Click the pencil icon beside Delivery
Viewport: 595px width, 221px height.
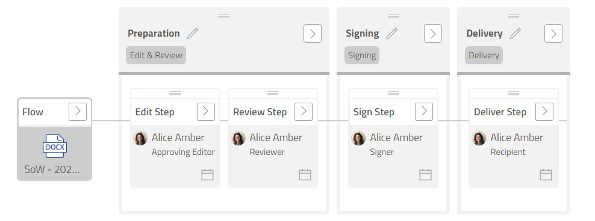[x=515, y=33]
